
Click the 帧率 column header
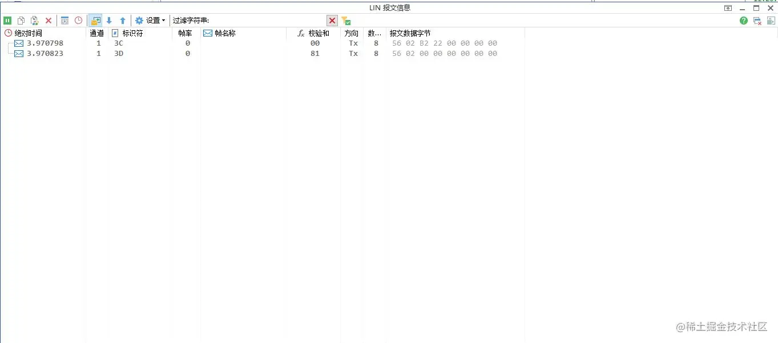click(x=185, y=33)
